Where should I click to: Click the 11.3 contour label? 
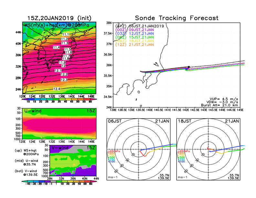[x=65, y=43]
